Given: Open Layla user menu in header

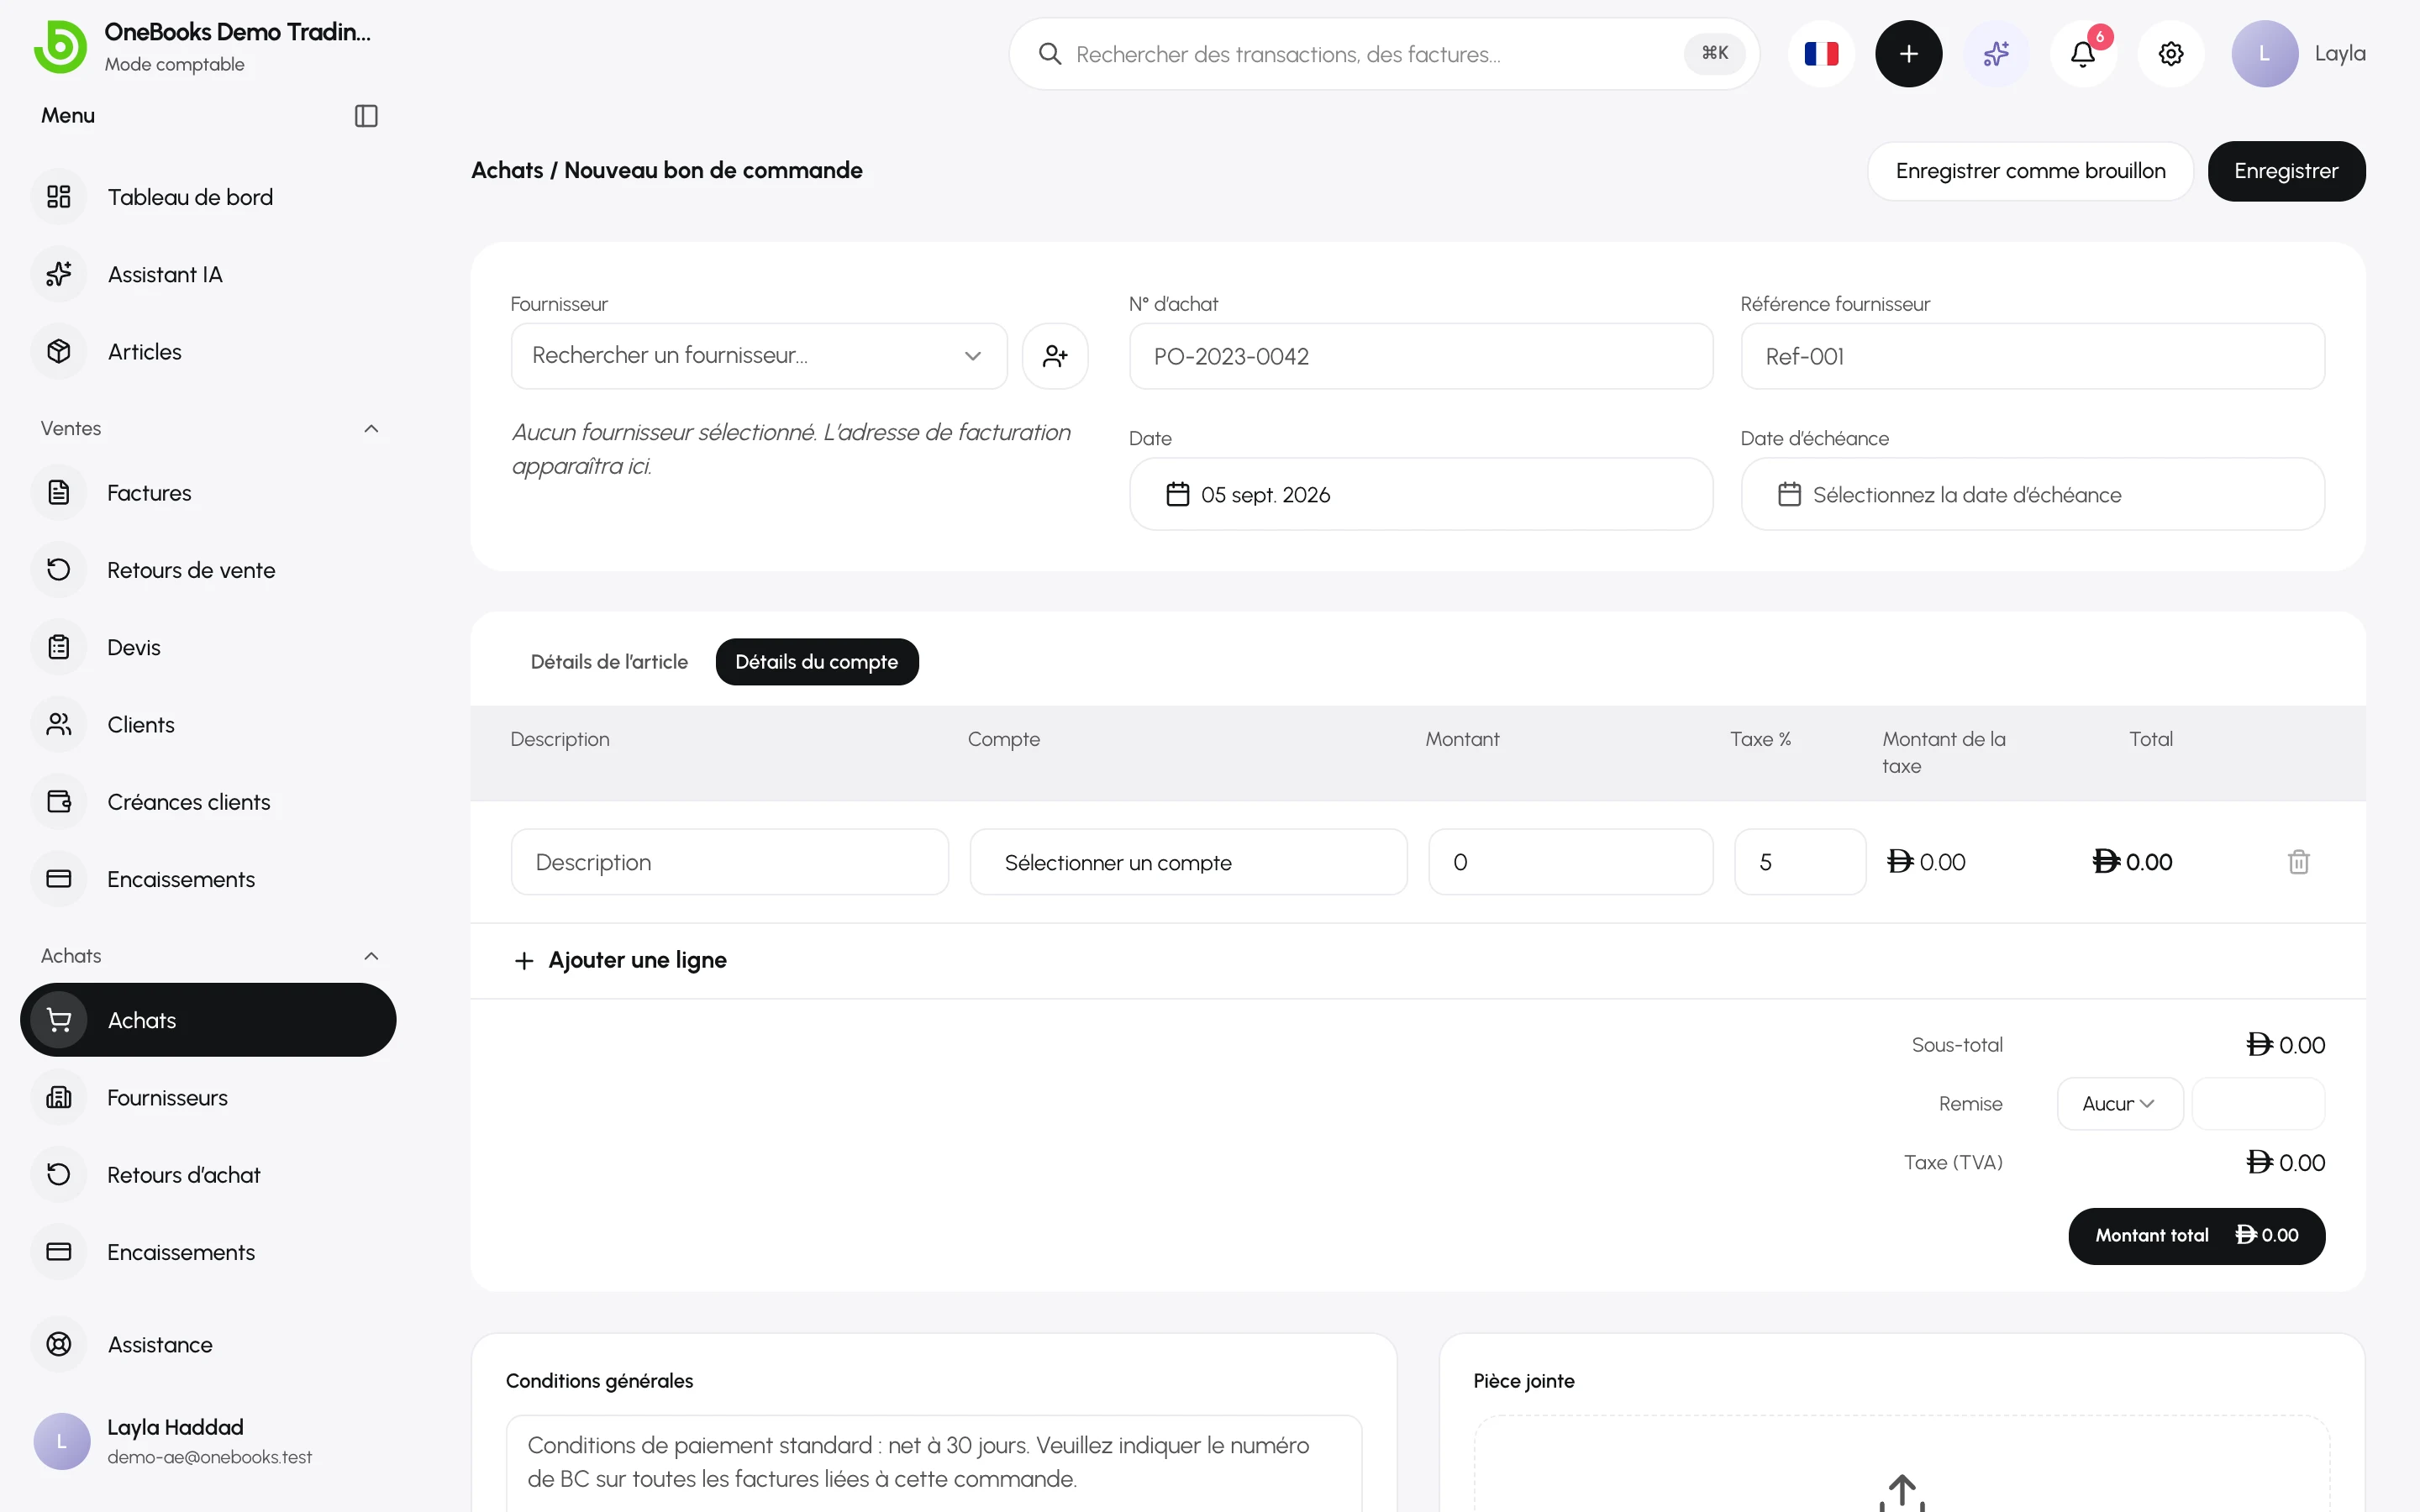Looking at the screenshot, I should pyautogui.click(x=2298, y=54).
